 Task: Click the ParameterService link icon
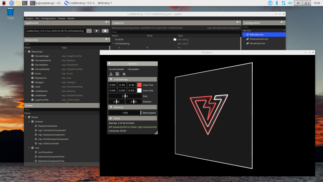[x=248, y=39]
